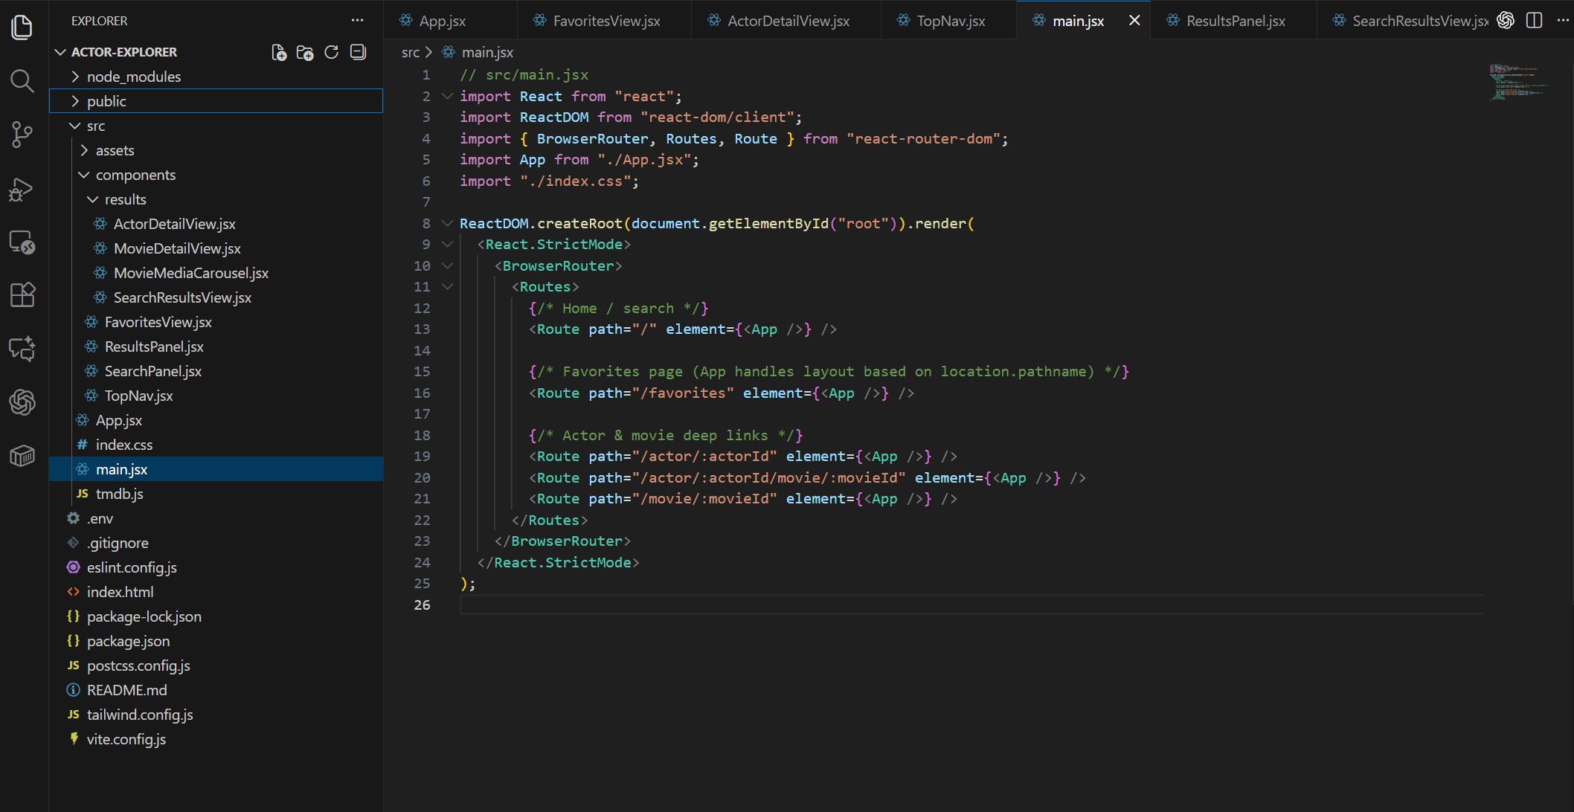Open Explorer more actions ellipsis menu
This screenshot has width=1574, height=812.
click(x=358, y=21)
